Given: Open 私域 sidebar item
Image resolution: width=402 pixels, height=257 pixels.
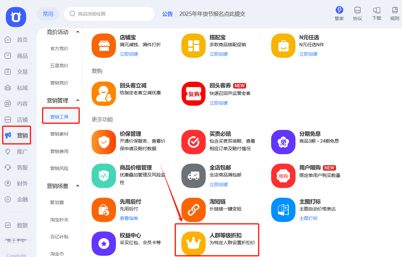Looking at the screenshot, I should pyautogui.click(x=16, y=88).
